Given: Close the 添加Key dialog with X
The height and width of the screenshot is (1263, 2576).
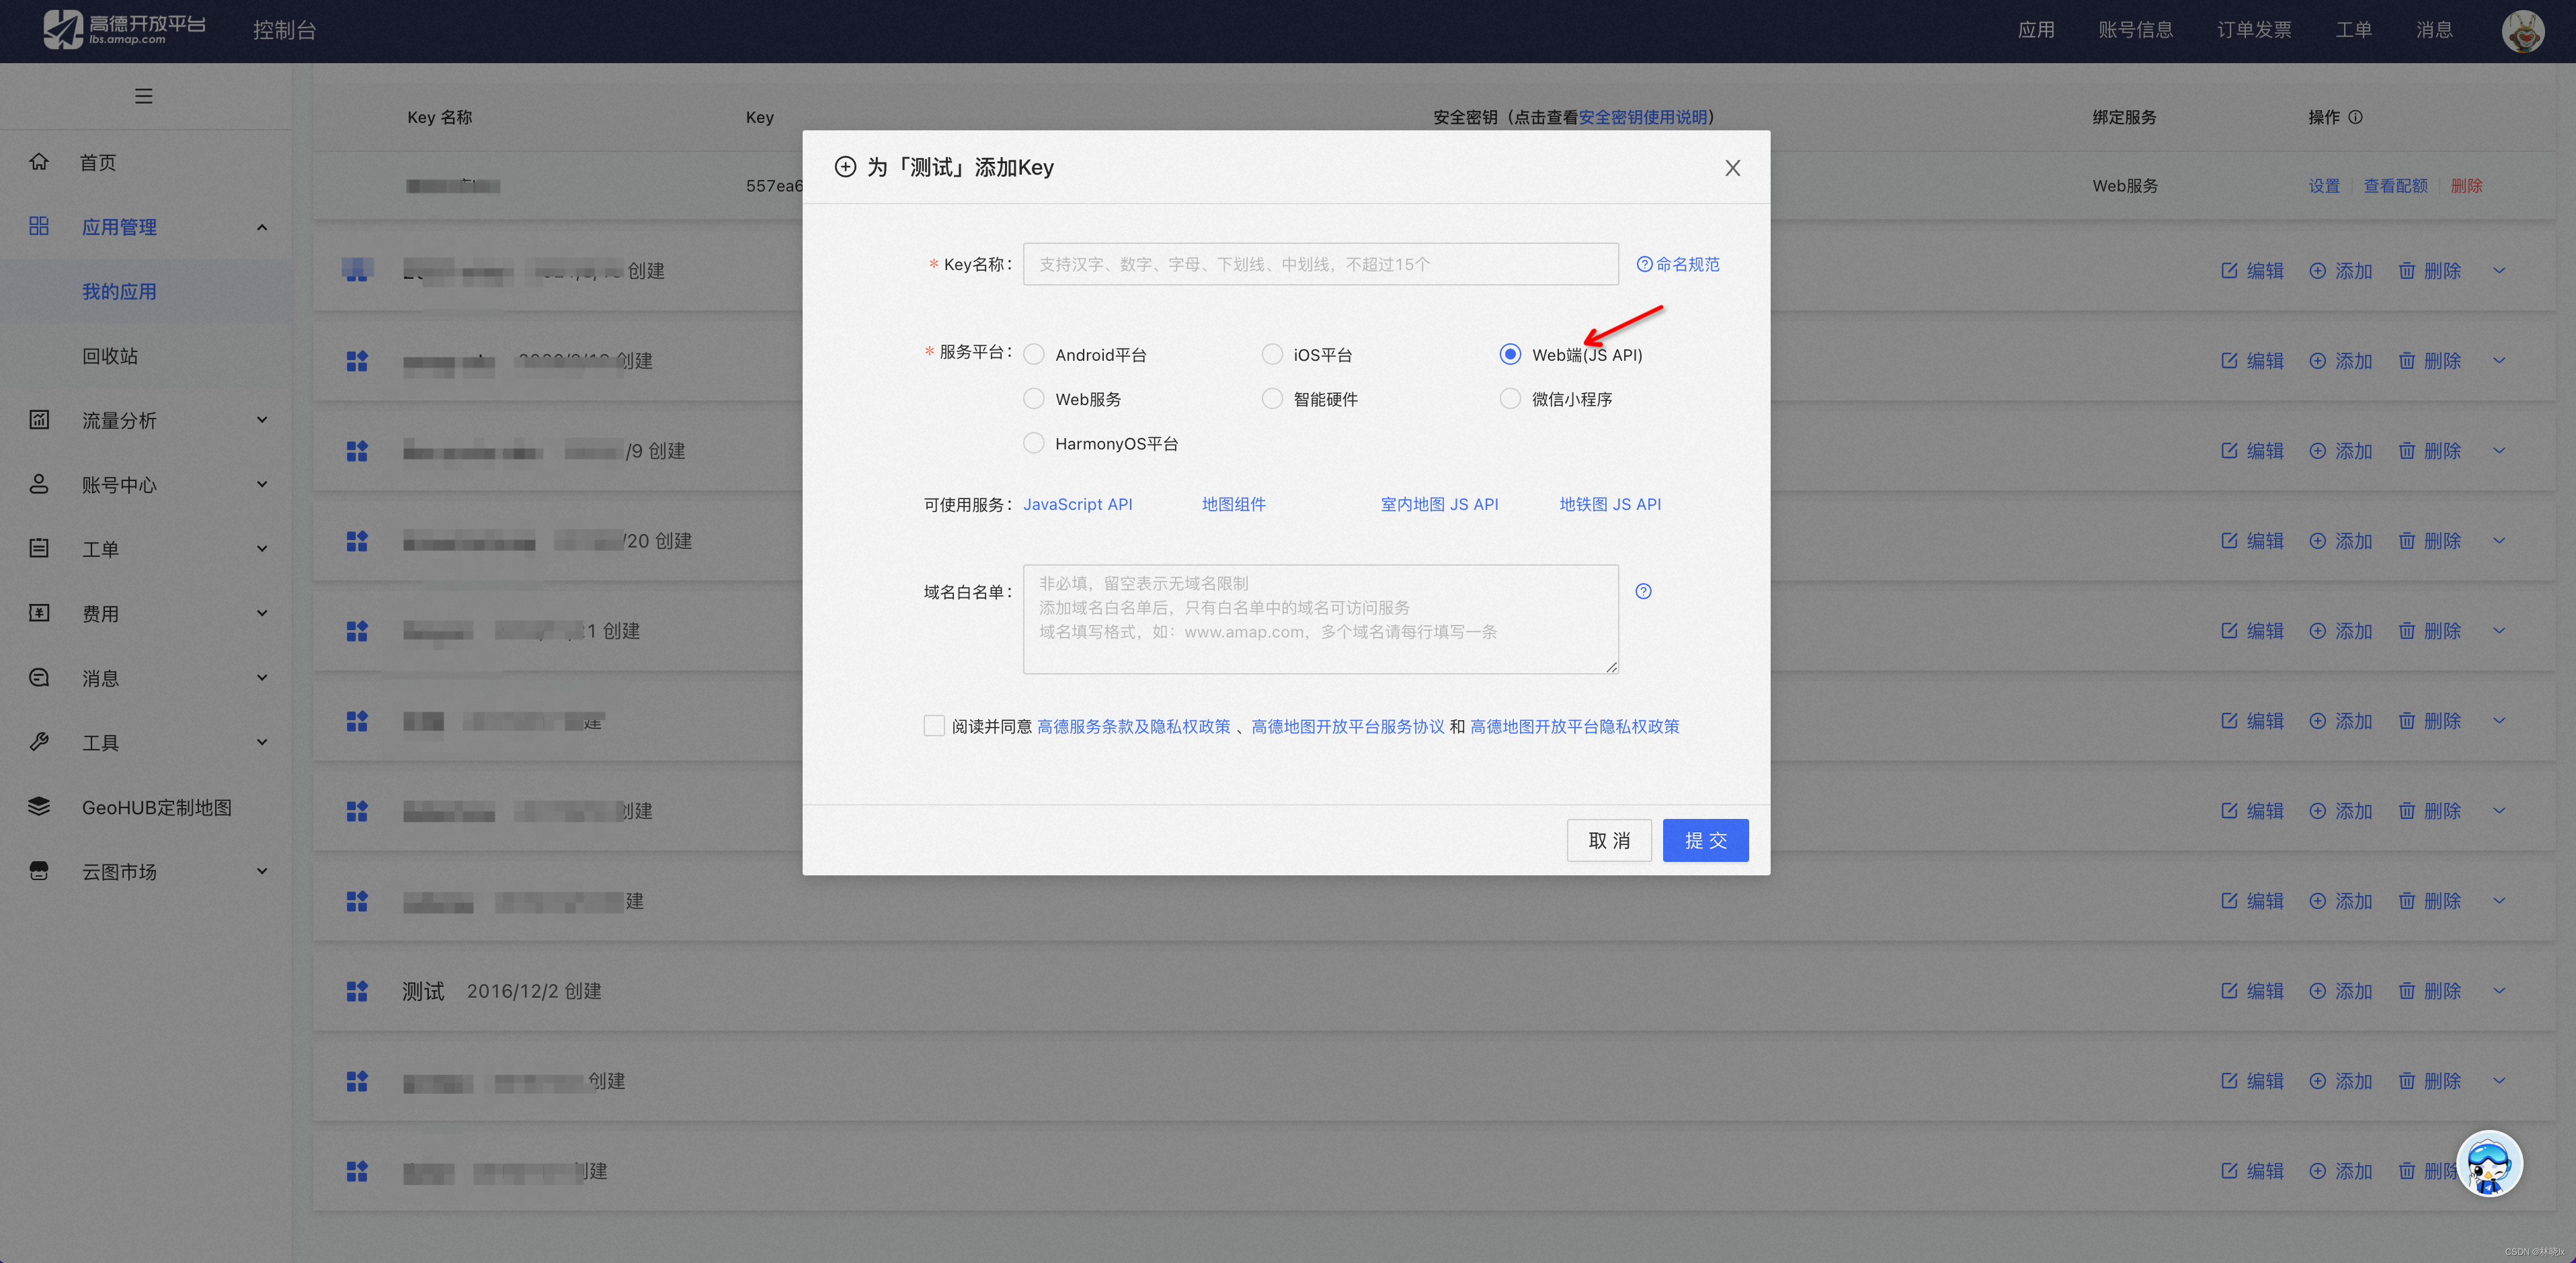Looking at the screenshot, I should [1732, 168].
